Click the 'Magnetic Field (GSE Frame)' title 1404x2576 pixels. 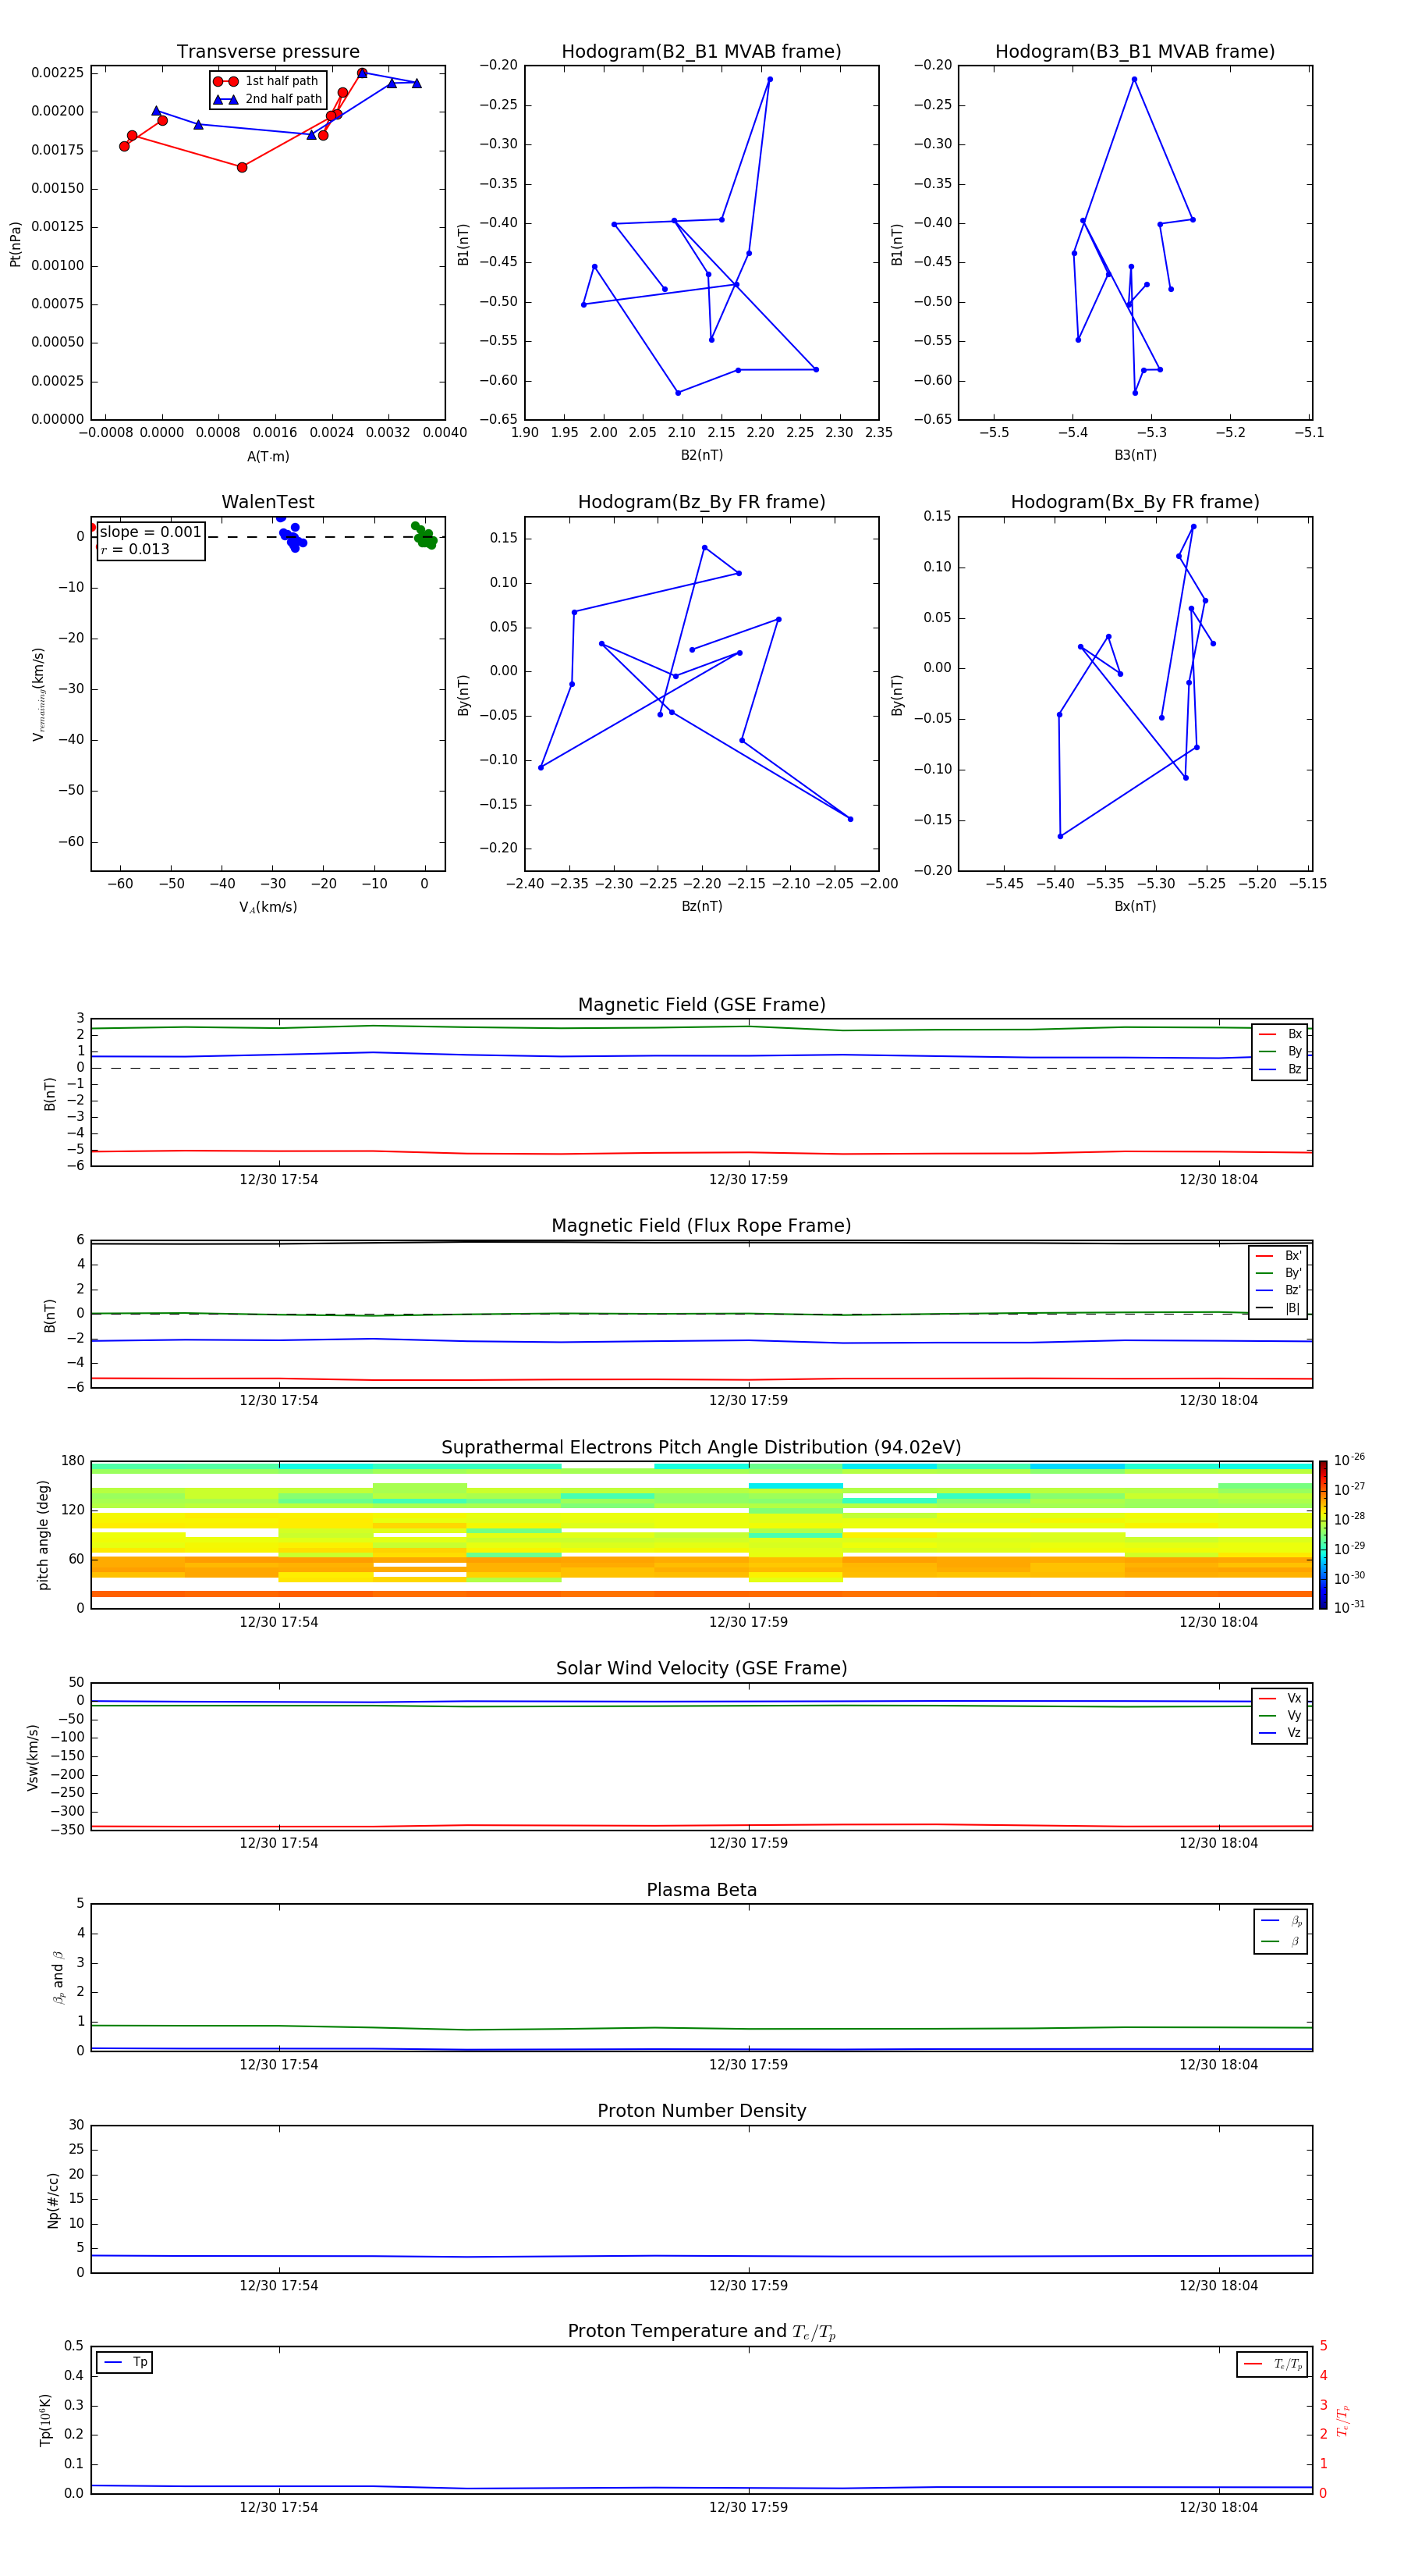(701, 1005)
